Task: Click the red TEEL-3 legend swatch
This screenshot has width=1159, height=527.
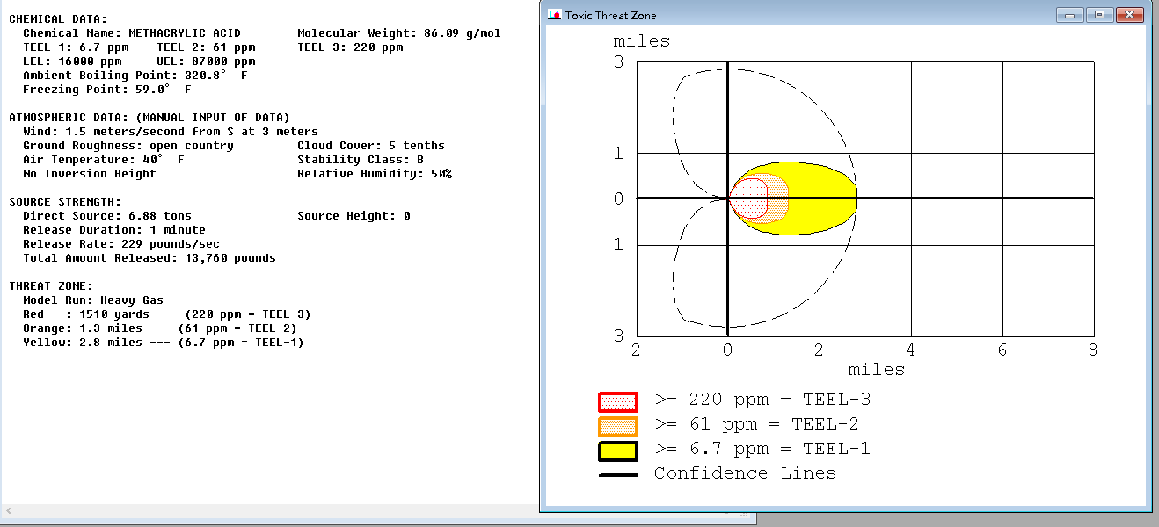Action: tap(617, 402)
